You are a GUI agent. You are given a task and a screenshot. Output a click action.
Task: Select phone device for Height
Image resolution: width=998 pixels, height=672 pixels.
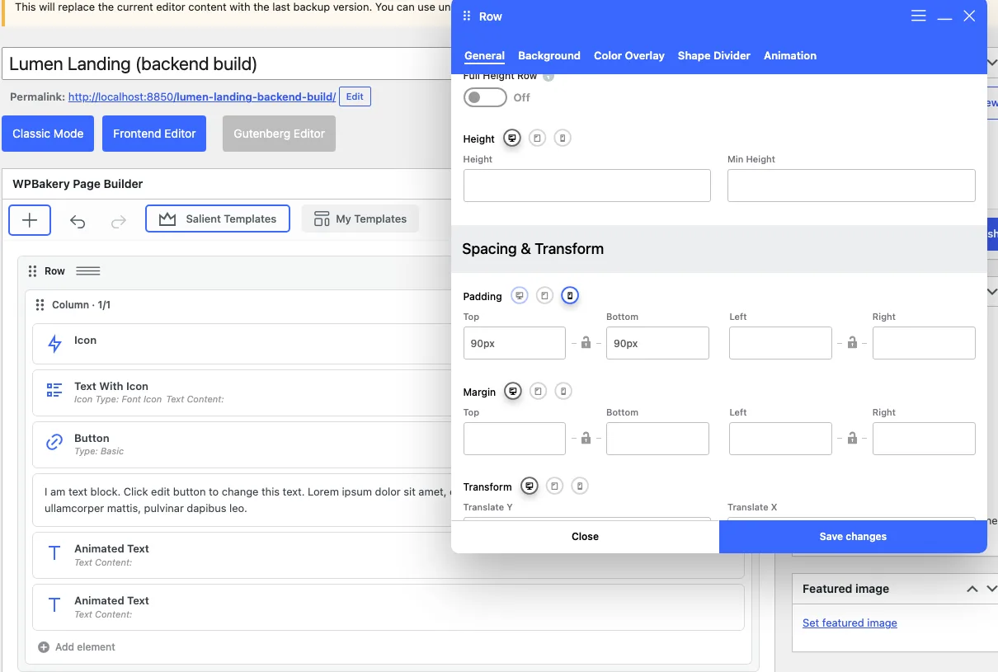(x=563, y=138)
